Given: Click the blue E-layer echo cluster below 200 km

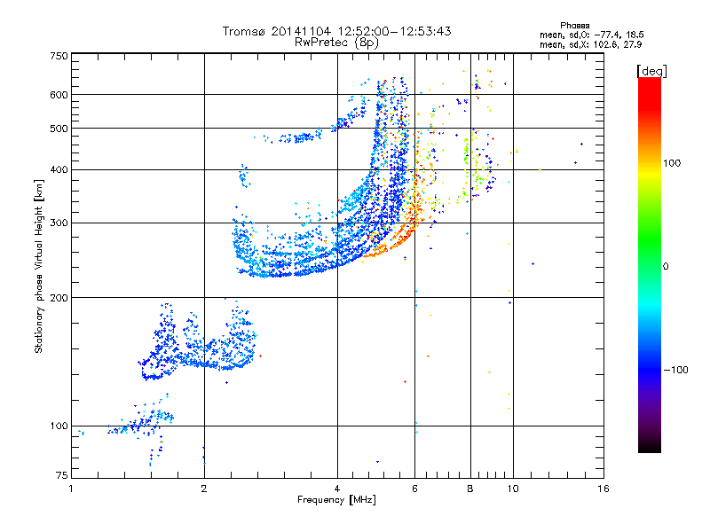Looking at the screenshot, I should coord(197,348).
